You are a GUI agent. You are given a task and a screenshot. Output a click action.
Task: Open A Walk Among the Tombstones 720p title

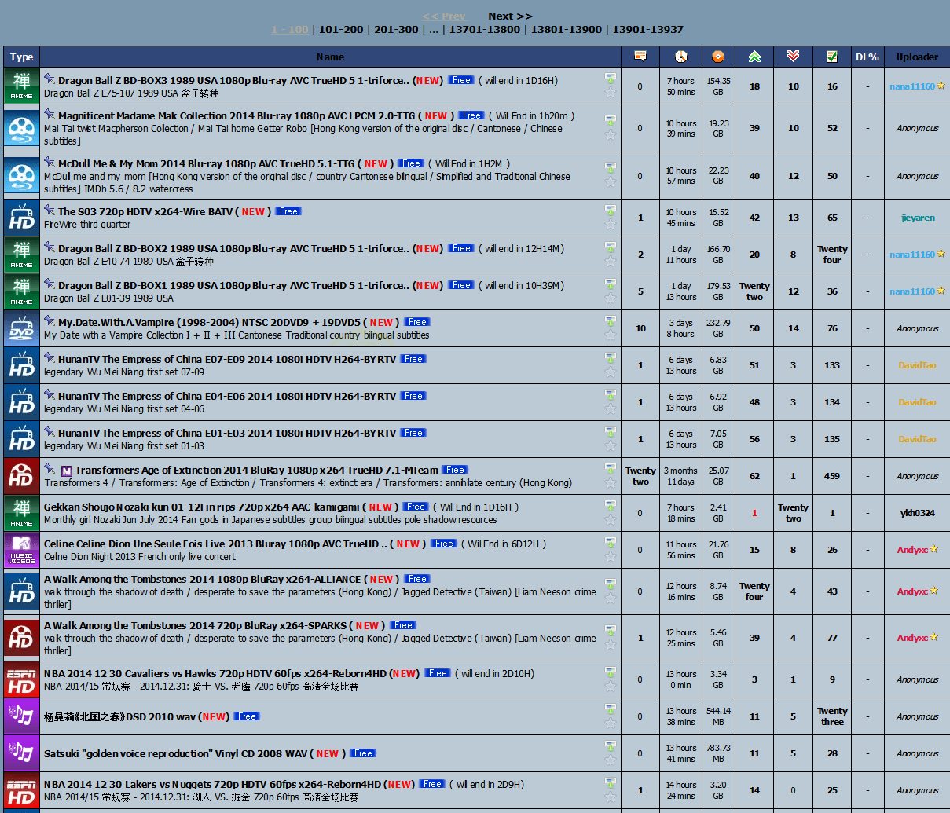coord(195,625)
